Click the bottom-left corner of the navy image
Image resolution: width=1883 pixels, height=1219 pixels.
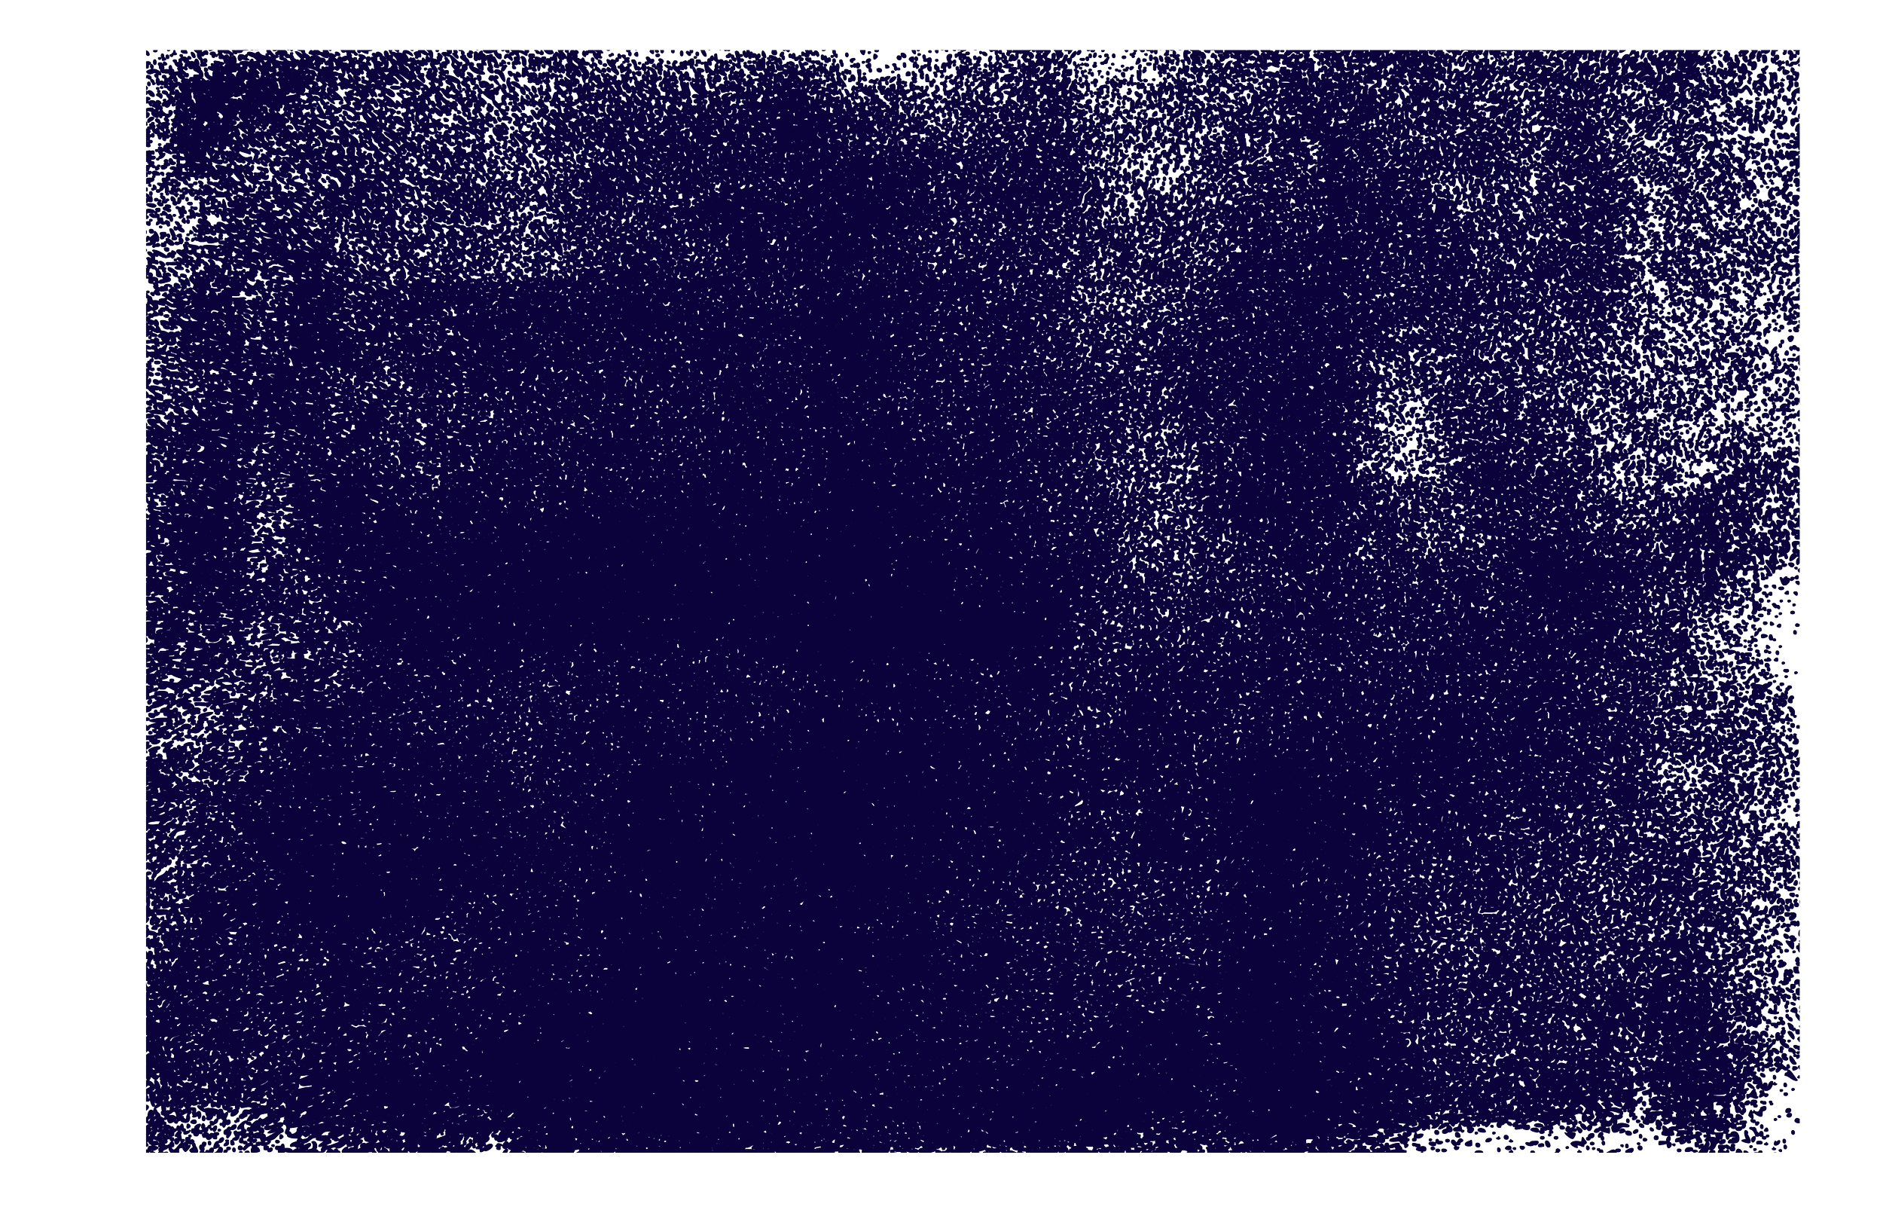[x=145, y=1153]
